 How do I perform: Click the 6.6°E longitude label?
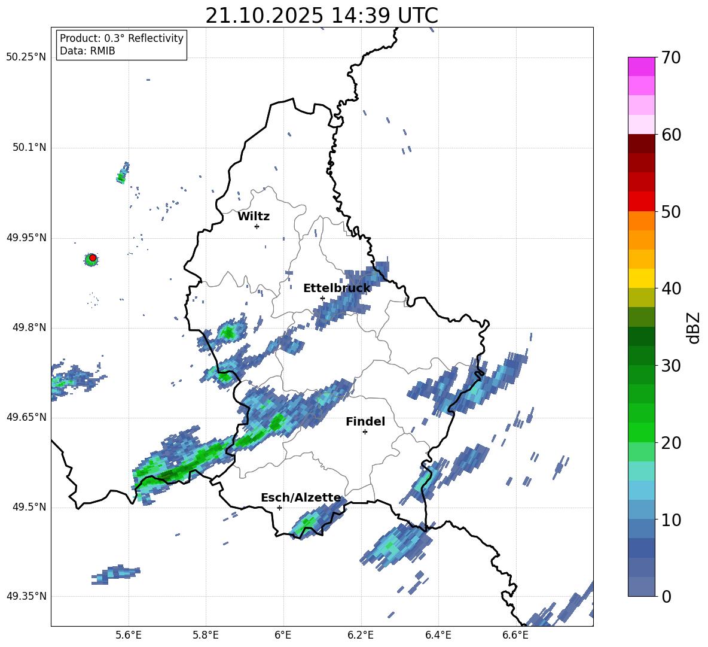tap(515, 635)
